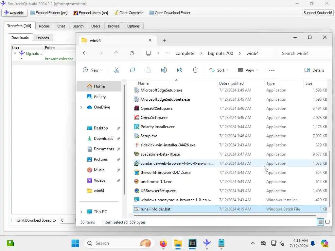
Task: Click the Rename icon in Explorer toolbar
Action: 164,70
